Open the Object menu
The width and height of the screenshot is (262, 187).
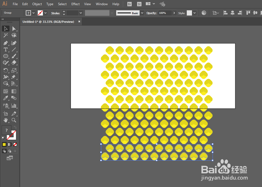[37, 4]
